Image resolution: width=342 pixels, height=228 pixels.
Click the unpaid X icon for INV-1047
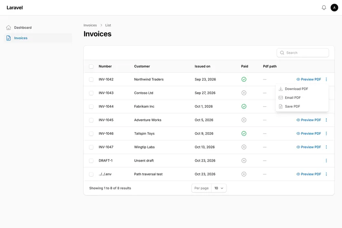[244, 147]
